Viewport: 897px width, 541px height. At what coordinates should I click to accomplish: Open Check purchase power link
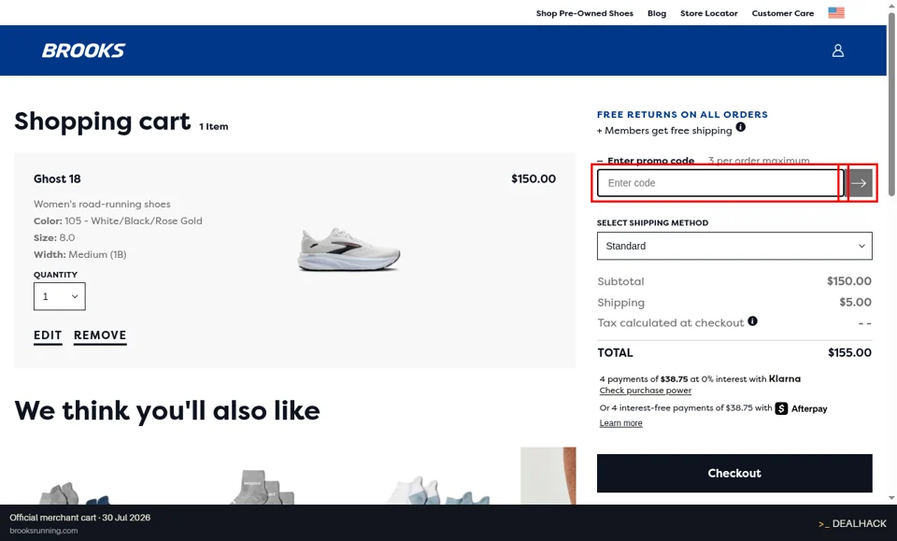[x=646, y=391]
